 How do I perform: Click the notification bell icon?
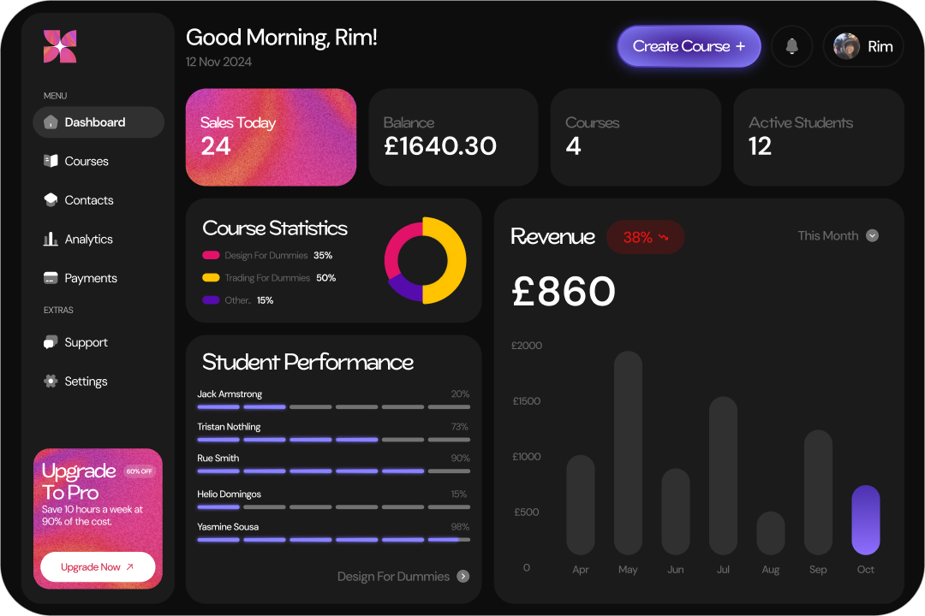pos(791,46)
